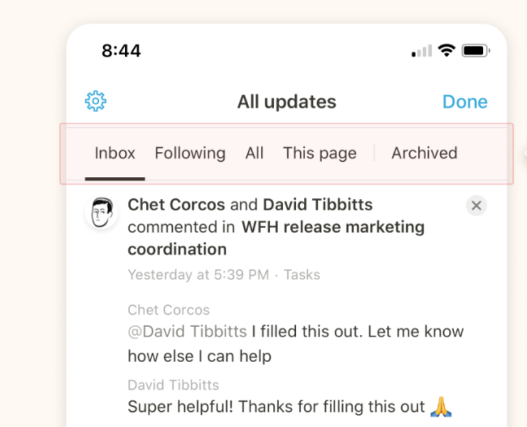Select the All tab
The width and height of the screenshot is (527, 427).
pyautogui.click(x=254, y=153)
